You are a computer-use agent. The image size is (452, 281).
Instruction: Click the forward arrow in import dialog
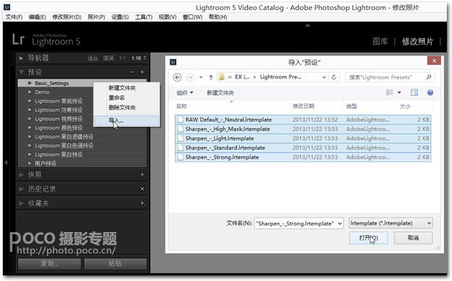coord(190,77)
